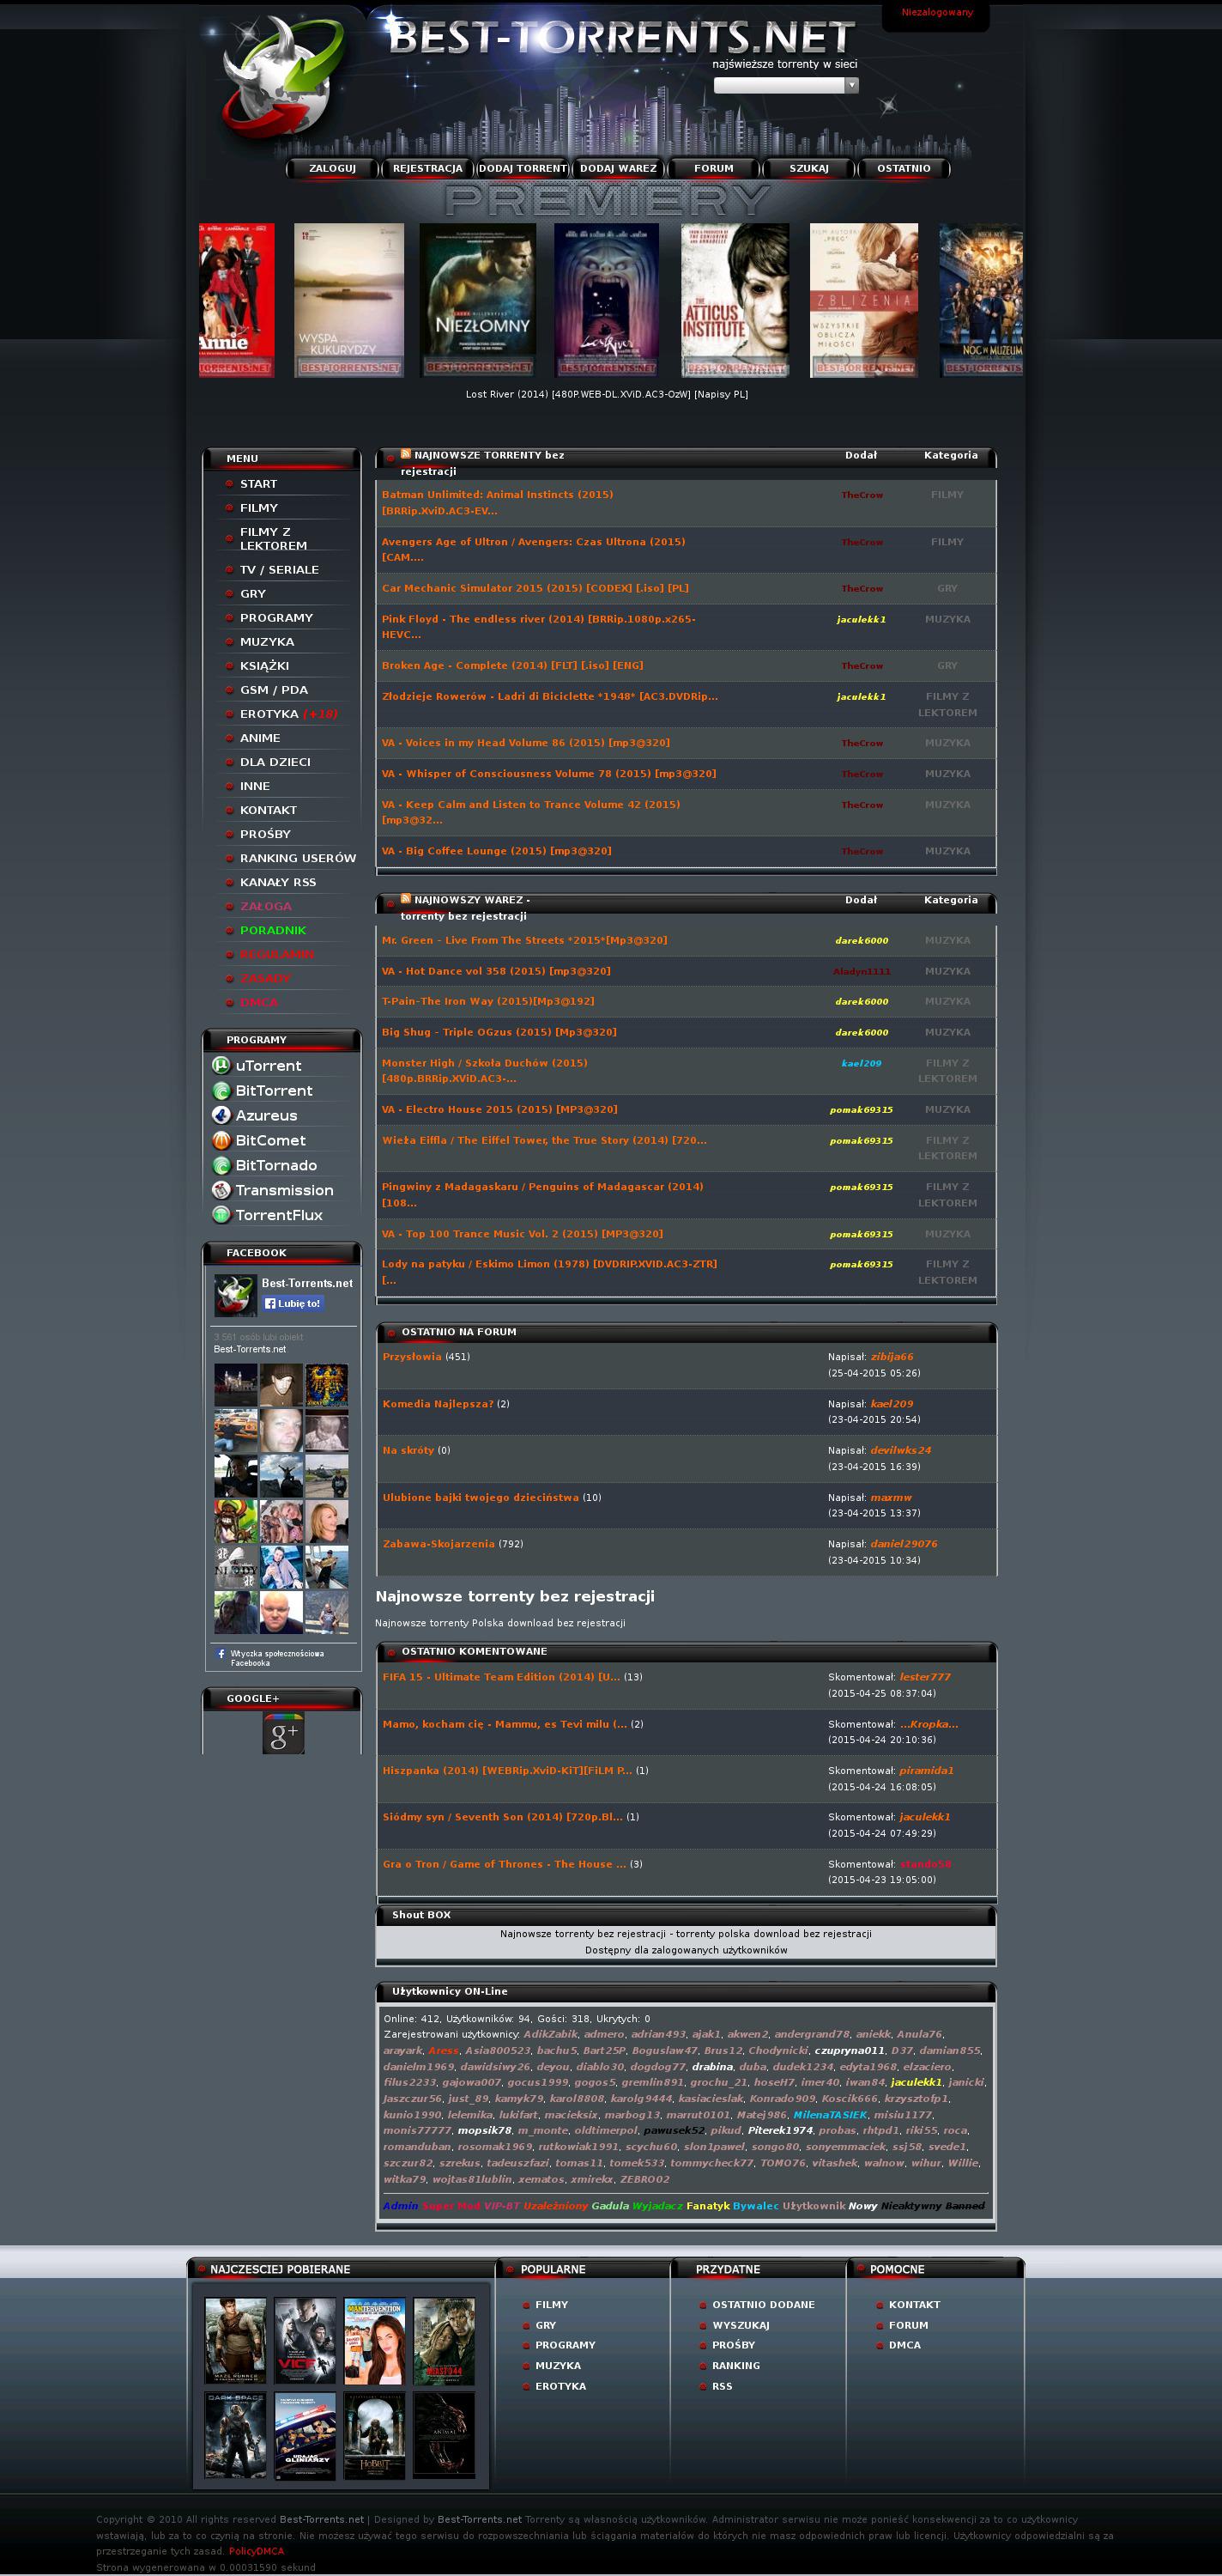Open the Lost River poster
Image resolution: width=1222 pixels, height=2576 pixels.
(x=607, y=300)
